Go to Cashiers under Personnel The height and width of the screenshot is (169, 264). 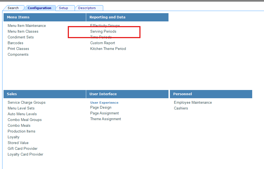point(181,108)
